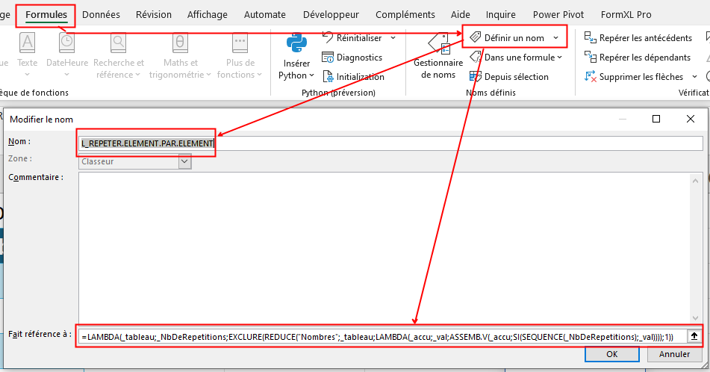
Task: Click Repérer les dépendants
Action: coord(638,57)
